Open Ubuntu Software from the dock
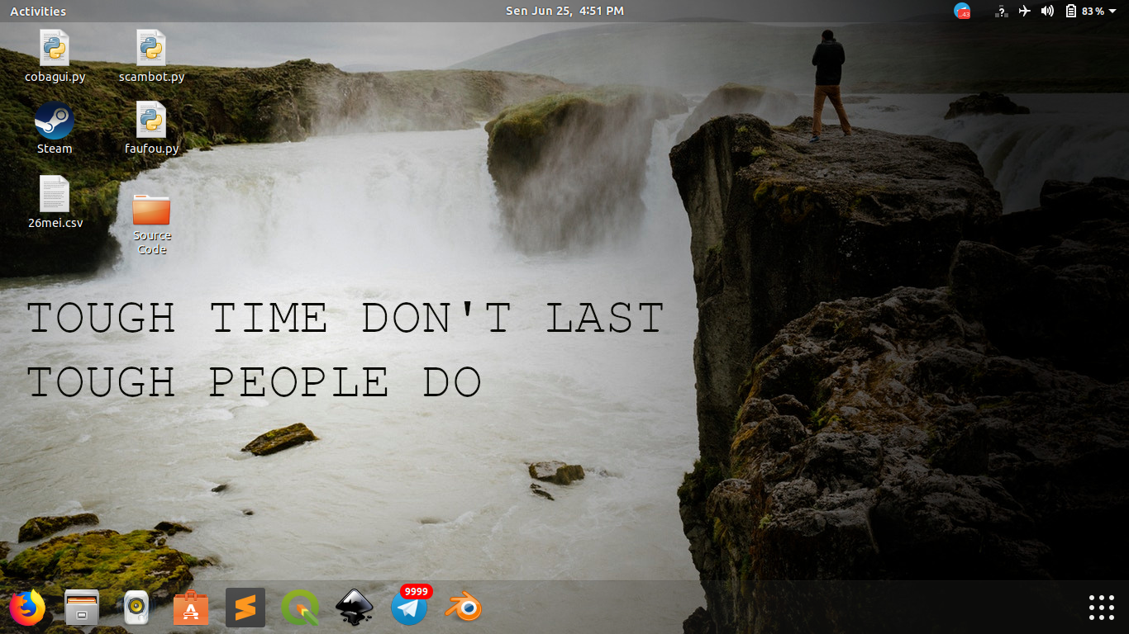The image size is (1129, 634). (x=191, y=608)
